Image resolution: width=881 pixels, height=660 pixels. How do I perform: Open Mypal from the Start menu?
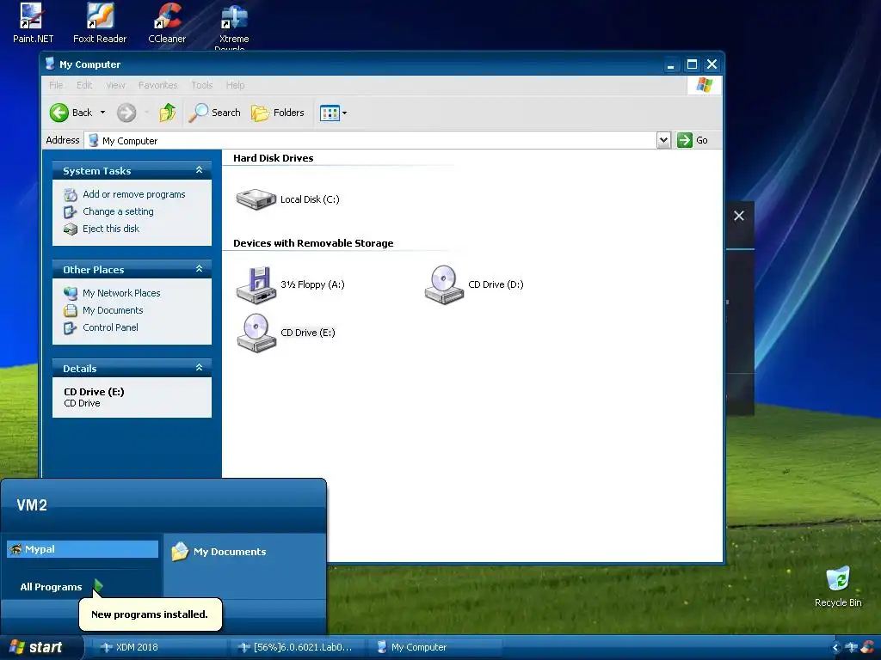click(x=83, y=549)
